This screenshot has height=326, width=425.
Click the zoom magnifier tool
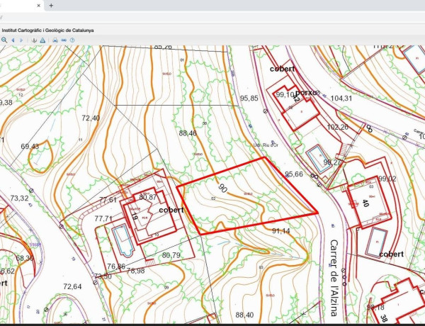[x=4, y=40]
